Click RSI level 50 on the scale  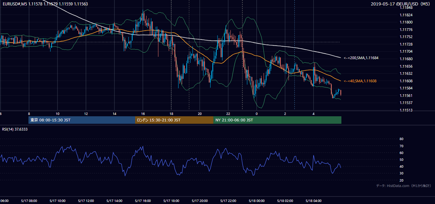click(x=401, y=159)
